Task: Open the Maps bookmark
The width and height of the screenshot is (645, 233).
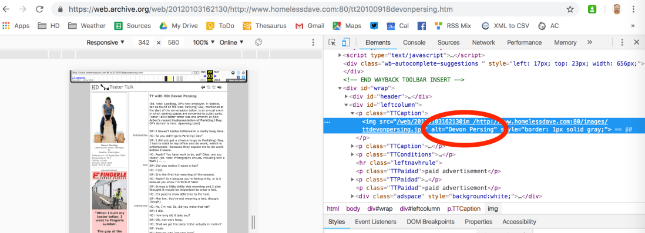Action: (347, 26)
